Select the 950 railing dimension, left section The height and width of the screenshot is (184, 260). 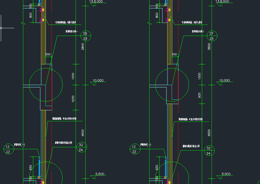point(30,167)
